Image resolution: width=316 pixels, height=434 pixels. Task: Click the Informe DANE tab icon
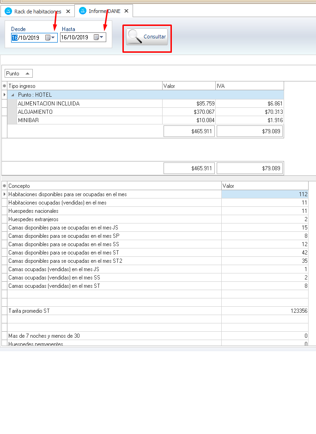[83, 11]
